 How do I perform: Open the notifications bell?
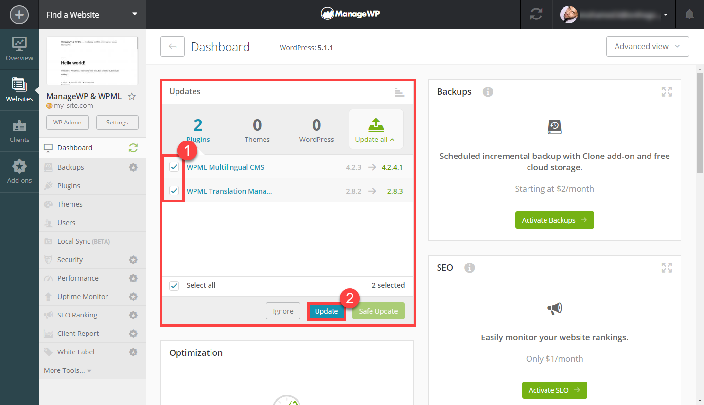[x=689, y=15]
